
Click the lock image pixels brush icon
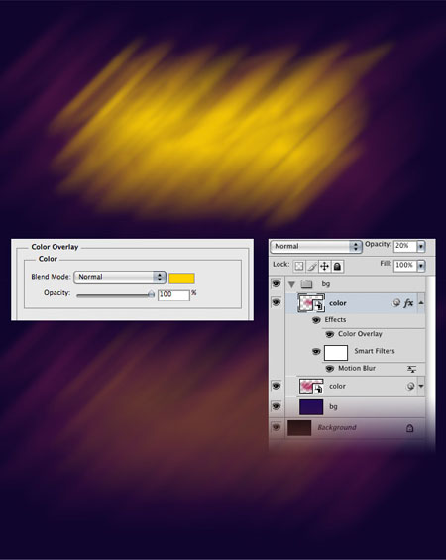tap(312, 266)
